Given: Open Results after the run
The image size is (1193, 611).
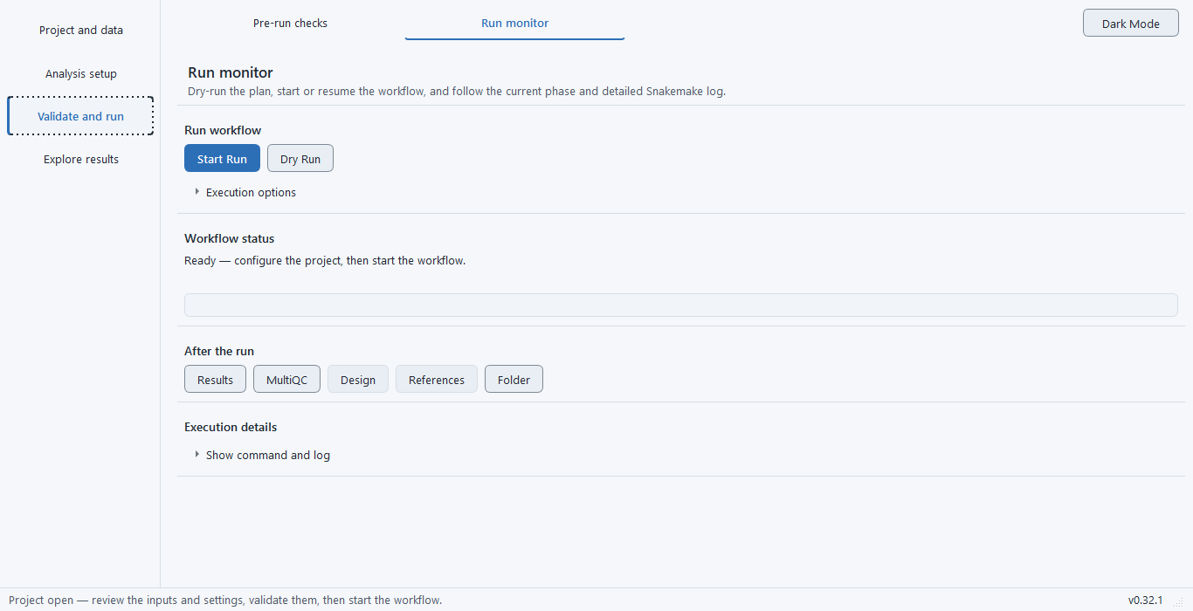Looking at the screenshot, I should click(215, 380).
